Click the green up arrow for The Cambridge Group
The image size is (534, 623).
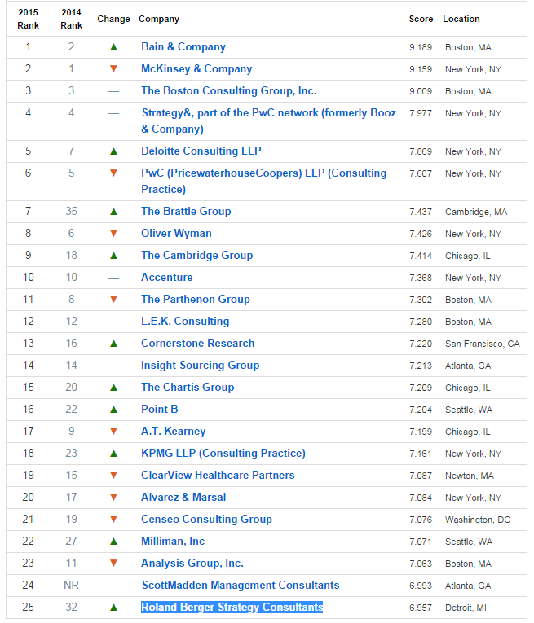pos(113,255)
